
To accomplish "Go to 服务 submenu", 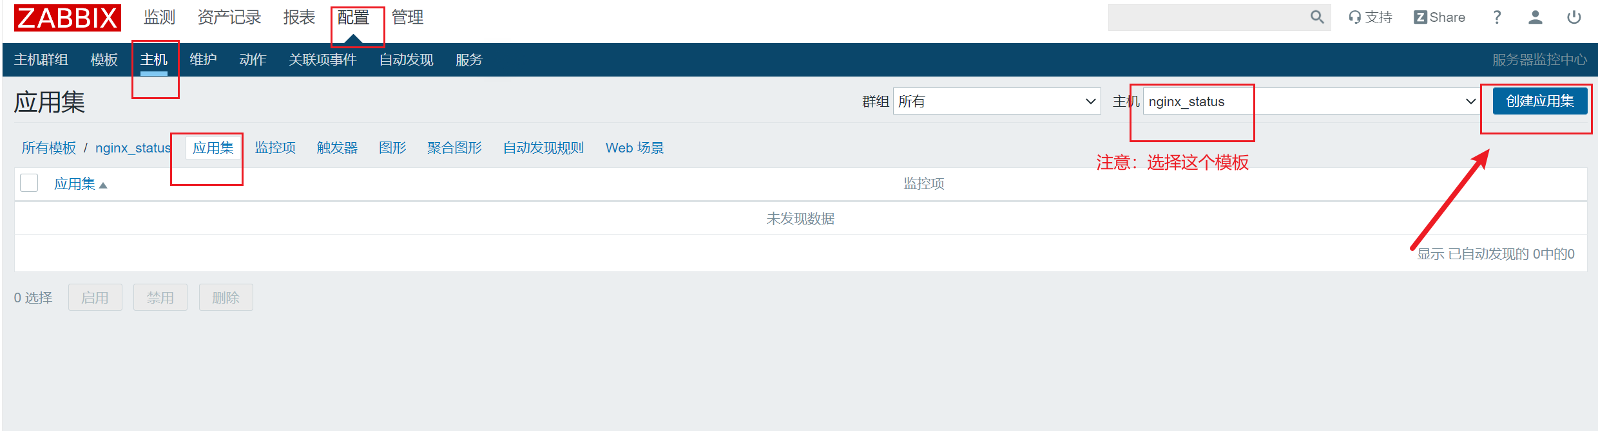I will point(469,60).
